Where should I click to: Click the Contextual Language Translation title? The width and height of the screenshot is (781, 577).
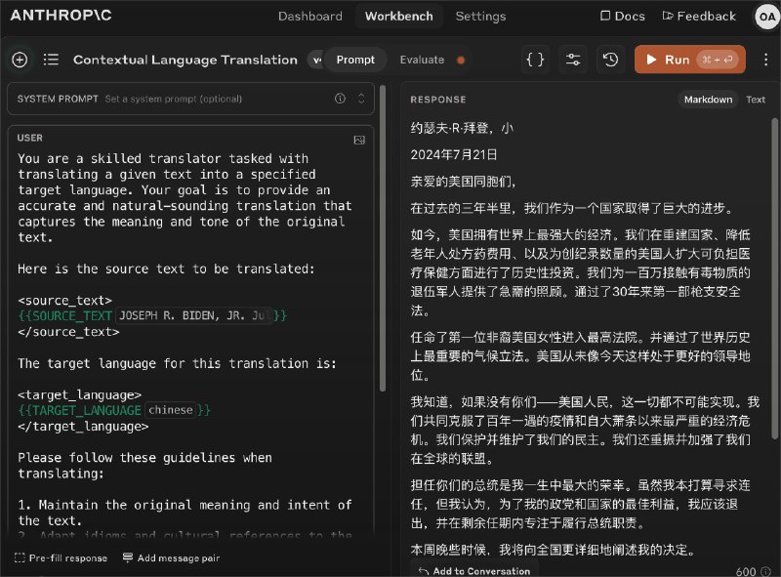185,60
